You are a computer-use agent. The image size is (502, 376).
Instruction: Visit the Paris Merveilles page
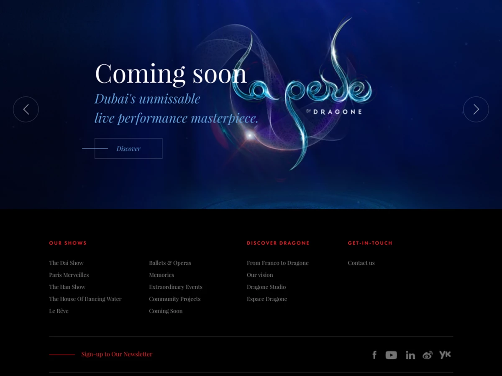69,275
